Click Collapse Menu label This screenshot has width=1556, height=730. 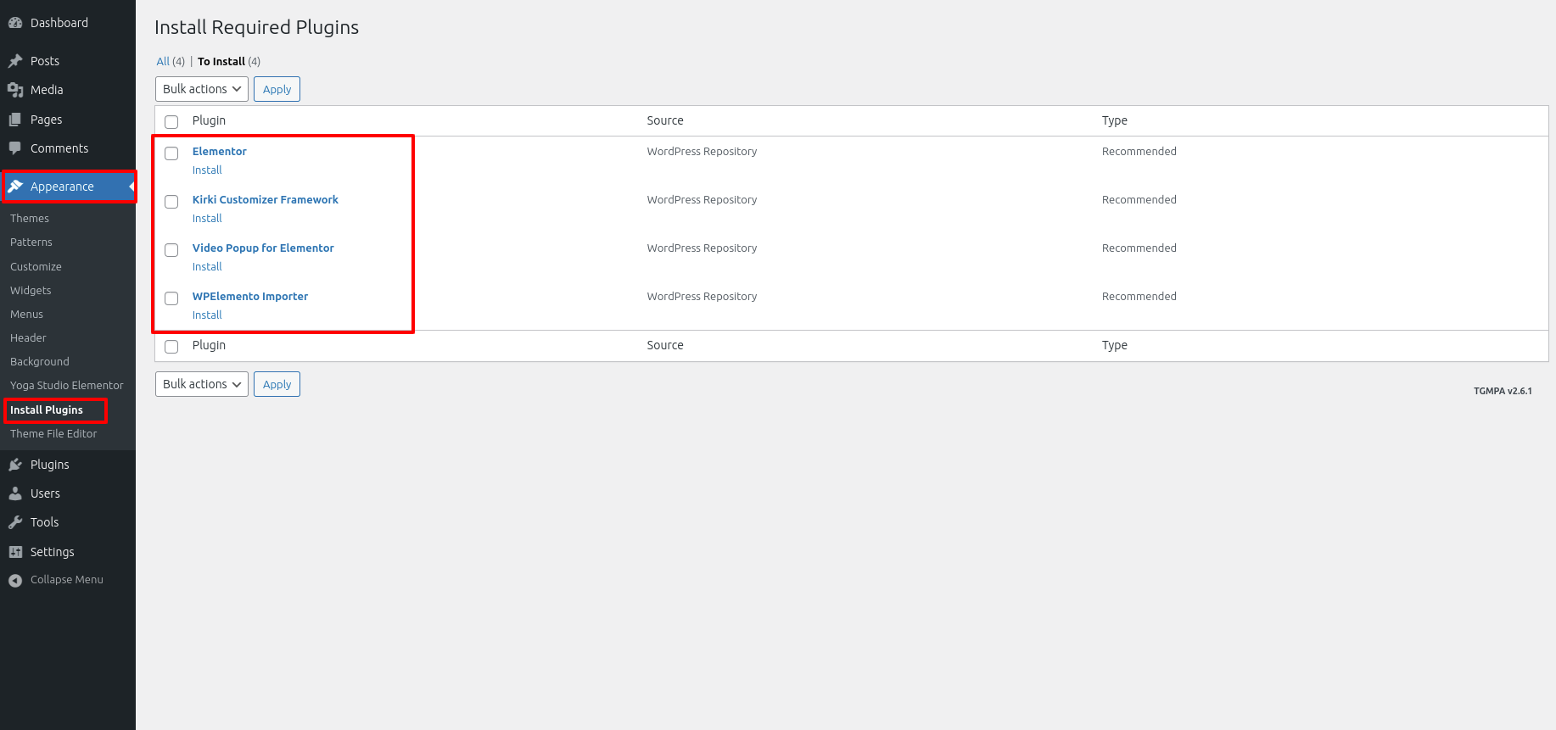click(x=66, y=580)
